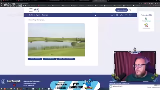Go to Golf.de breadcrumb link
Screen dimensions: 160x90
click(31, 15)
